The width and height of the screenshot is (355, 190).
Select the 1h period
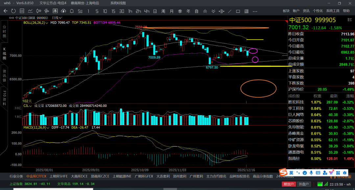(x=130, y=11)
